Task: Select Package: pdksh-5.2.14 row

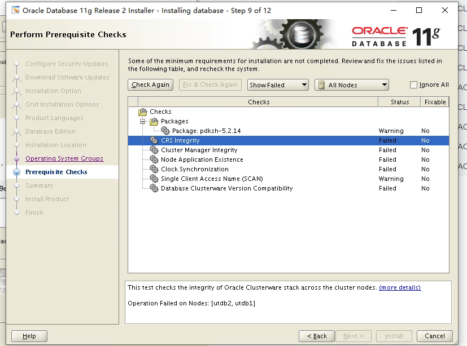Action: 289,131
